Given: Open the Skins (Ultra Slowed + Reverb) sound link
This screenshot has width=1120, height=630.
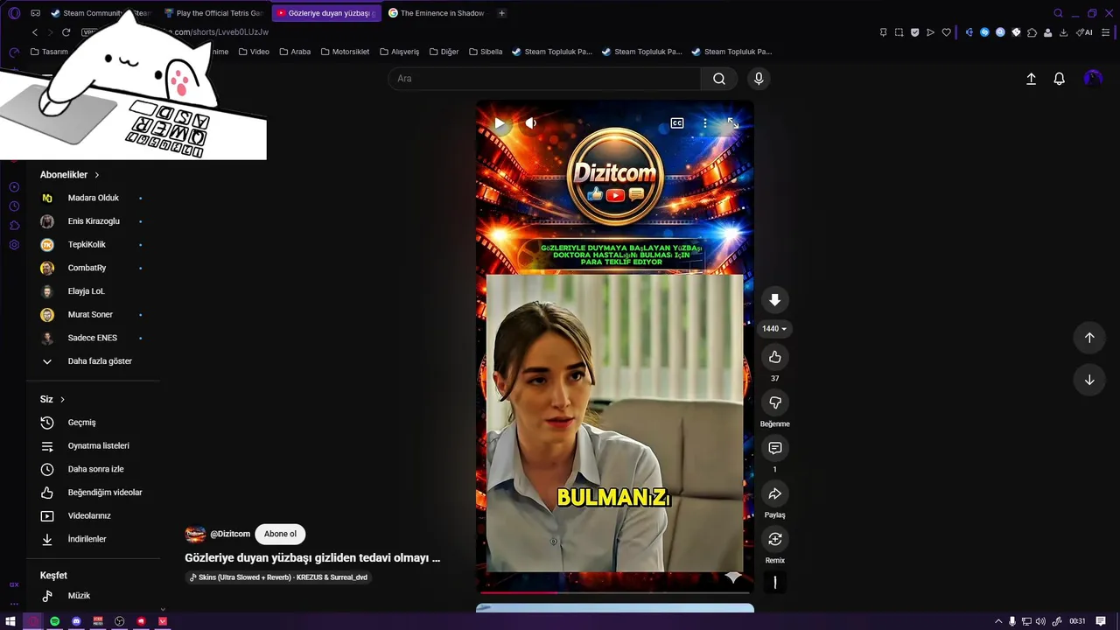Looking at the screenshot, I should 278,577.
